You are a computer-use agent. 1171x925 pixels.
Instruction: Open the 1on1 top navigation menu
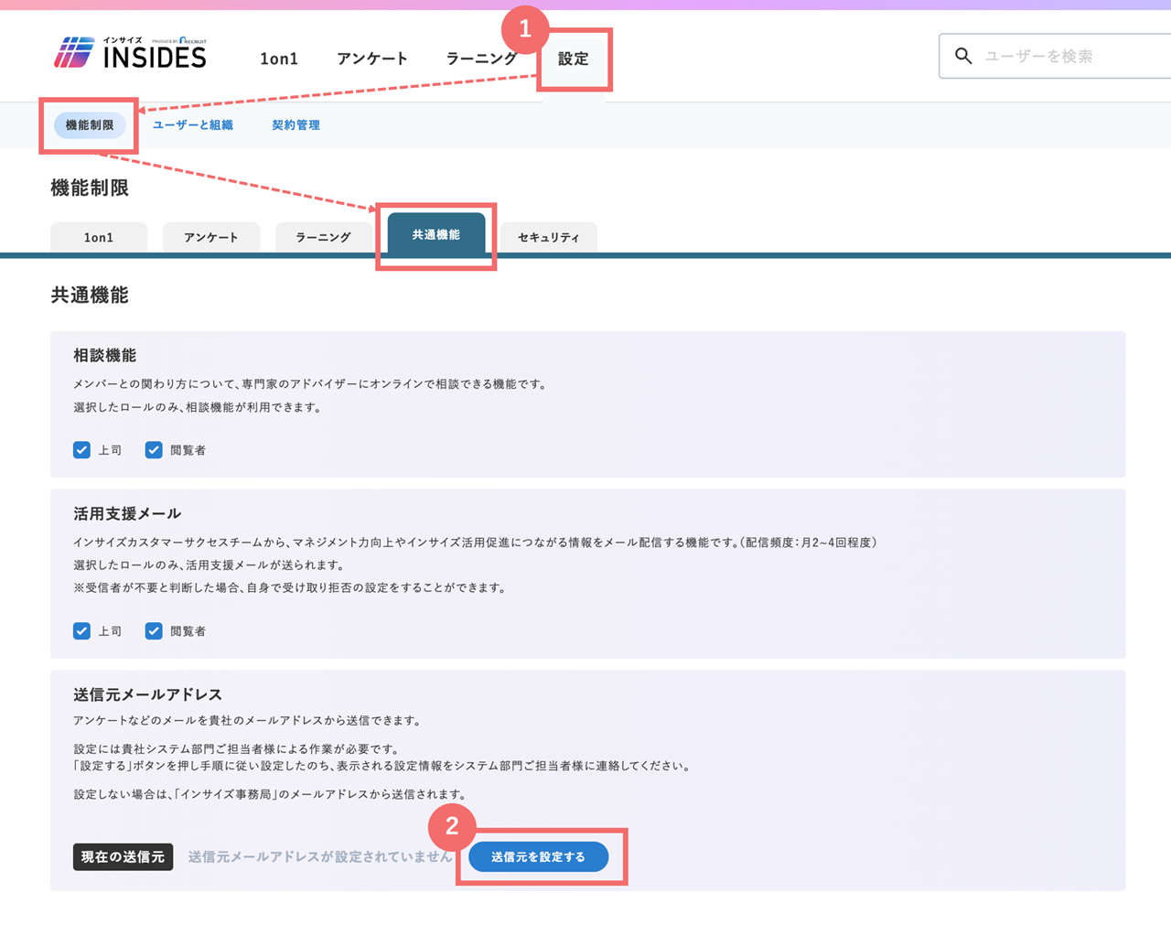[x=279, y=59]
